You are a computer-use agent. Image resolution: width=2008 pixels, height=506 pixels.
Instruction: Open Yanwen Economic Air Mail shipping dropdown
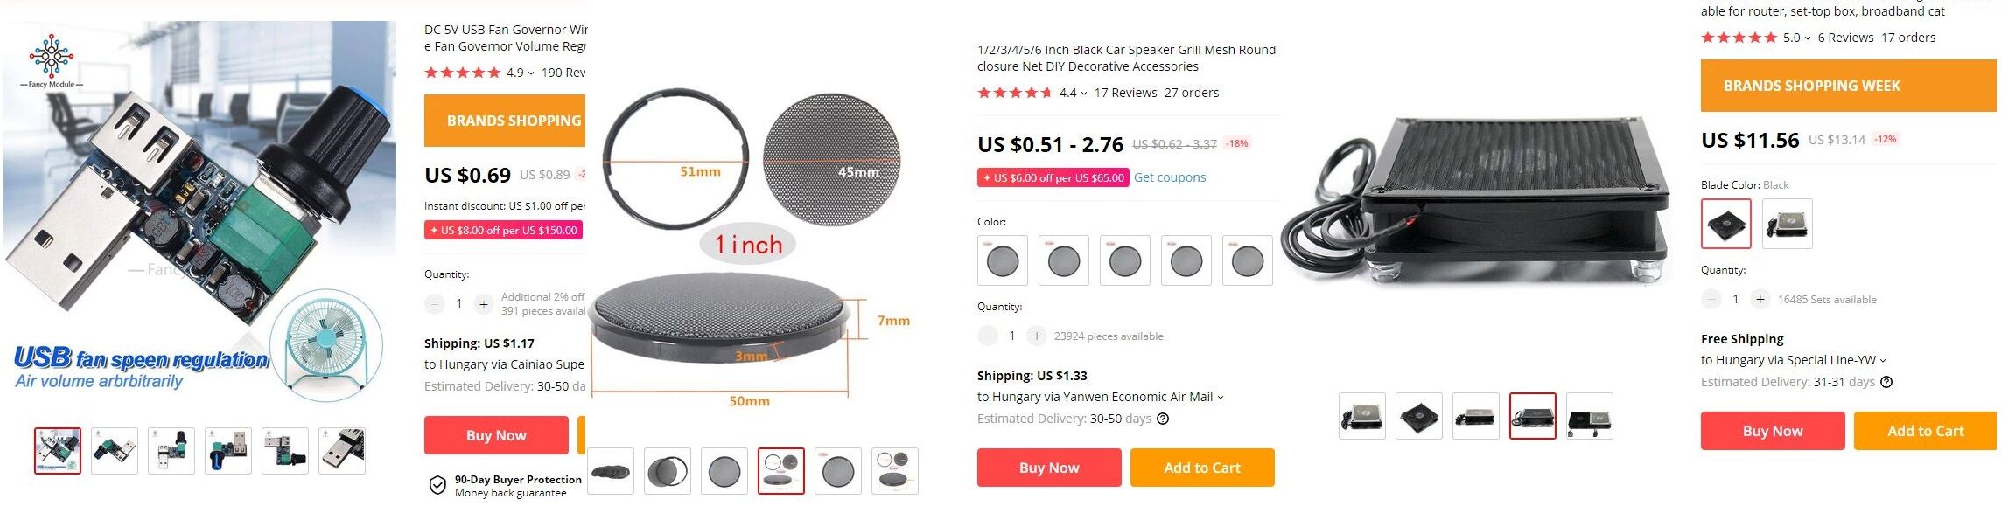point(1221,398)
